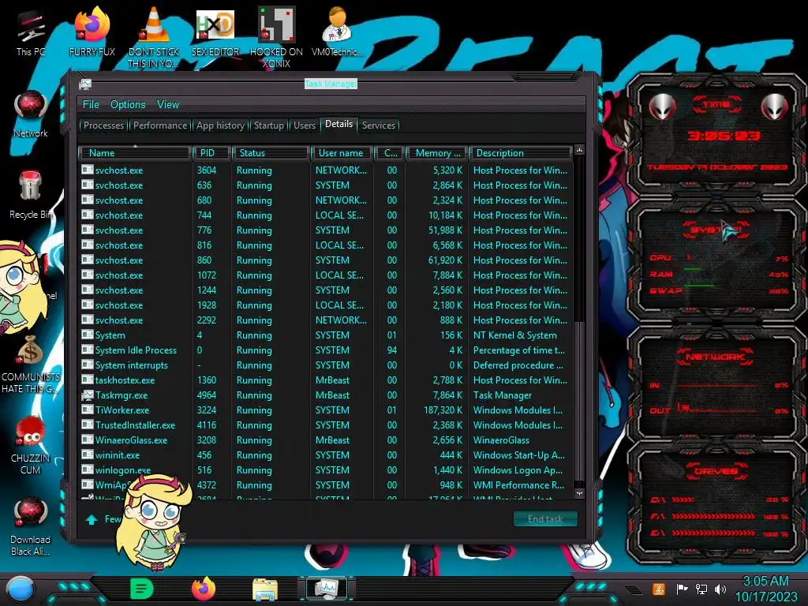The height and width of the screenshot is (606, 808).
Task: Sort by the User name column header
Action: pyautogui.click(x=341, y=153)
